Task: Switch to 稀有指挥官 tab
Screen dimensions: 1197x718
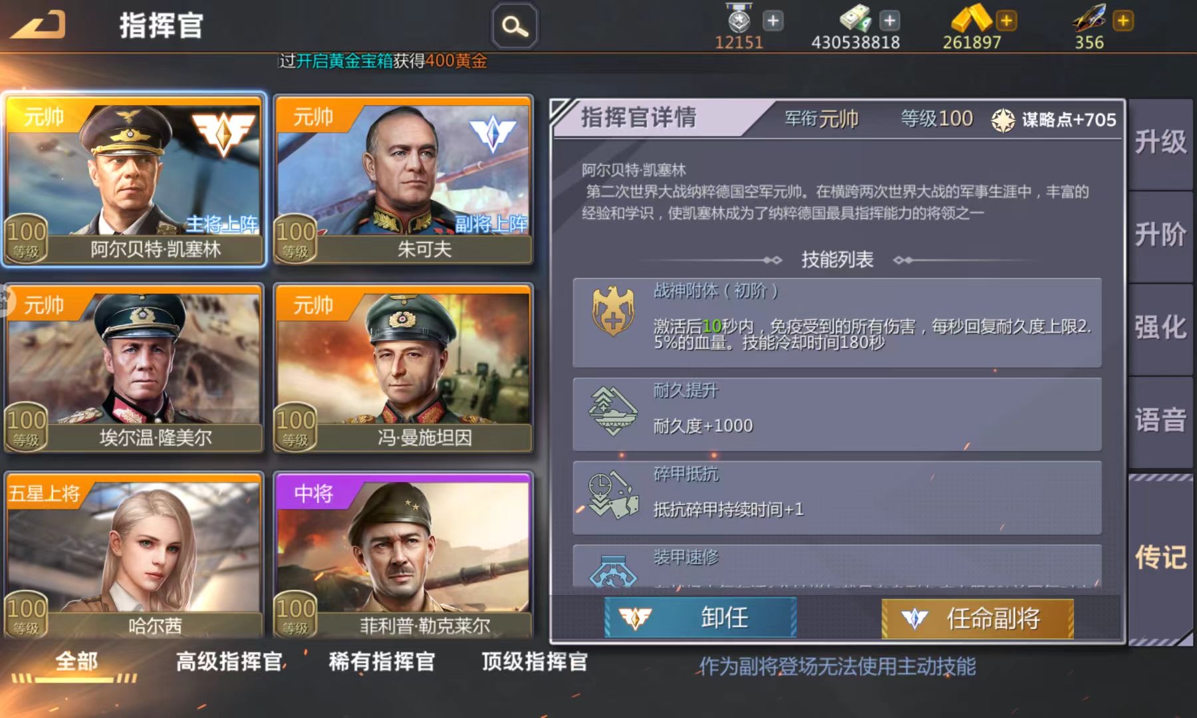Action: pos(382,661)
